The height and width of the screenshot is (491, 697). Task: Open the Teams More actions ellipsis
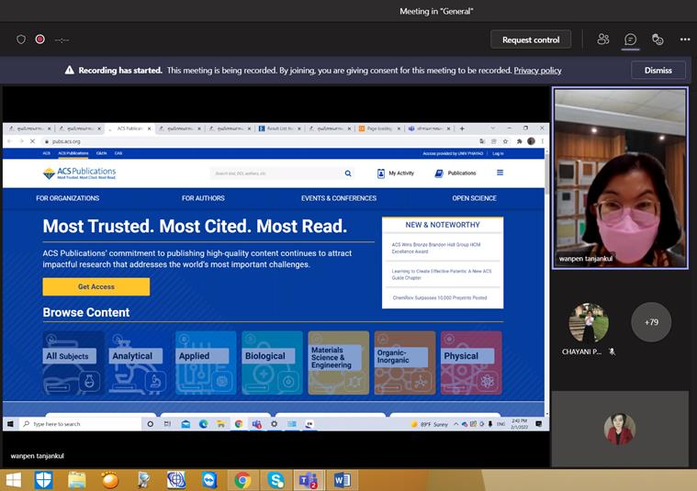click(x=685, y=39)
